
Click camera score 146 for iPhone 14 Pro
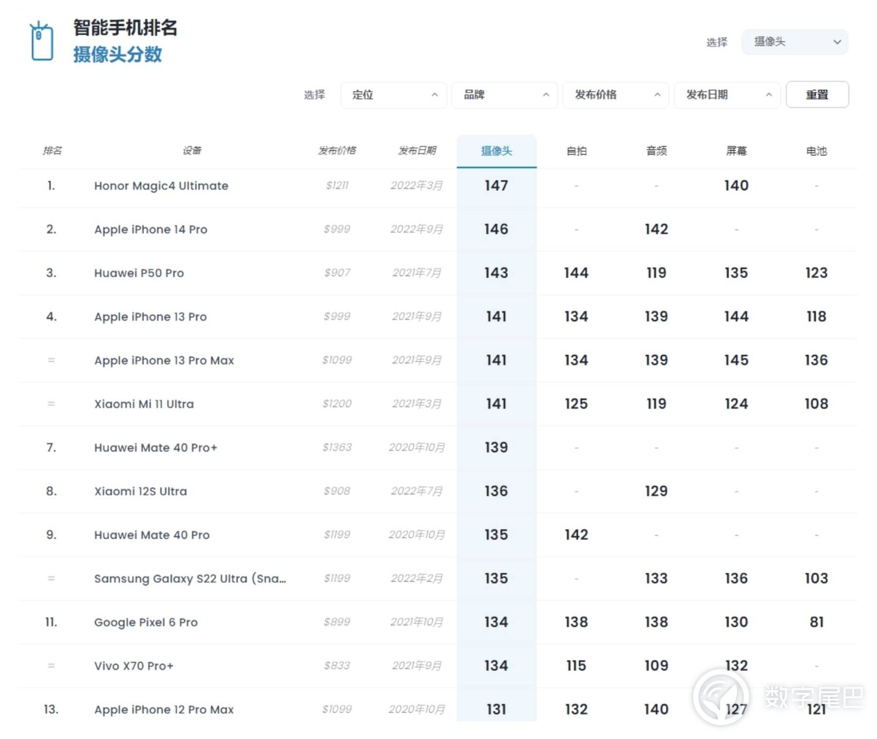pos(496,229)
